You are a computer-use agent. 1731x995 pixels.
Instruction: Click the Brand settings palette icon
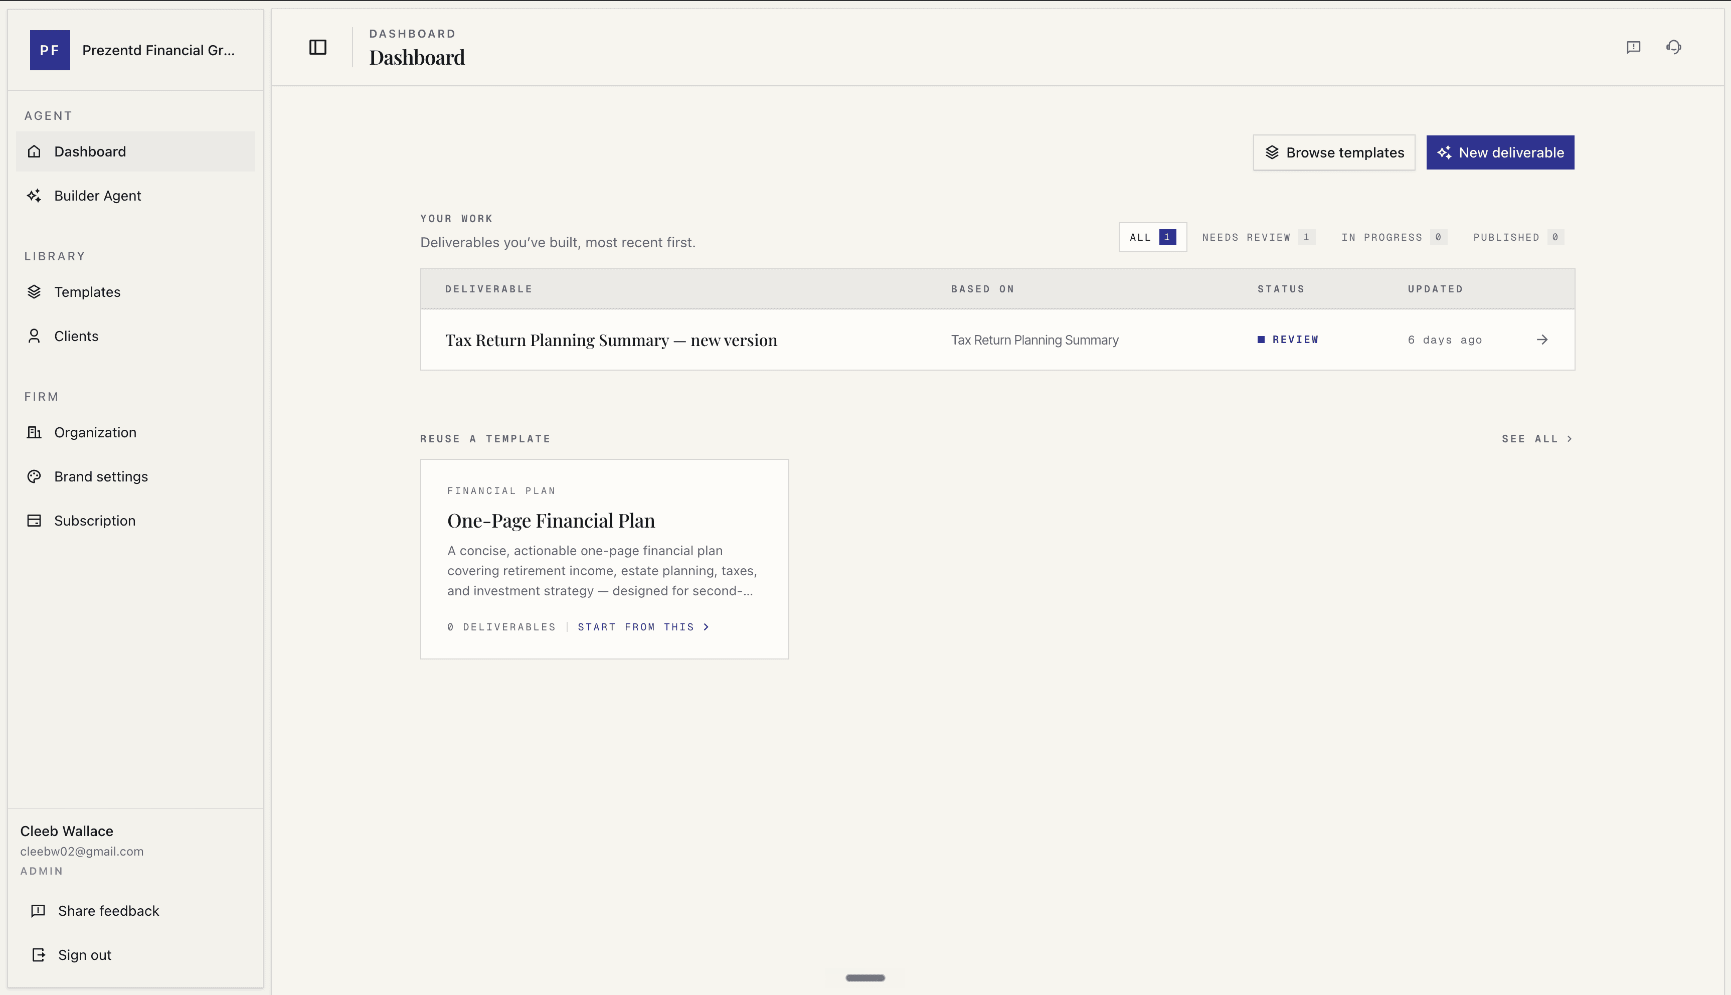pyautogui.click(x=34, y=476)
